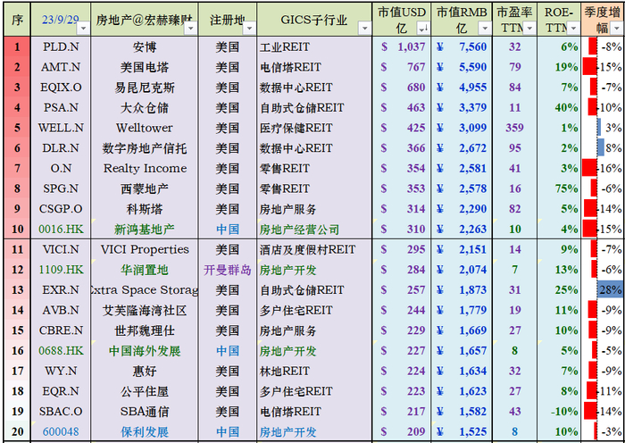Select company name cell VICI Properties
Image resolution: width=625 pixels, height=443 pixels.
coord(145,249)
